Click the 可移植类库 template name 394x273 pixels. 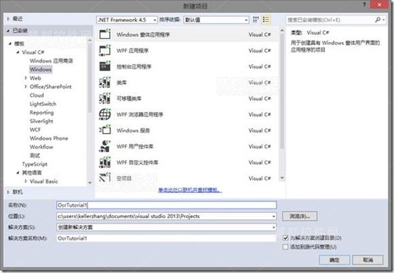coord(129,99)
